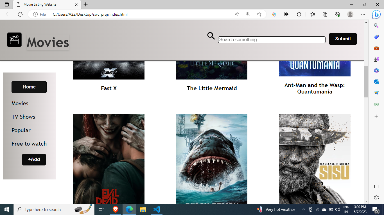Open the Outlook sidebar panel

point(376,81)
